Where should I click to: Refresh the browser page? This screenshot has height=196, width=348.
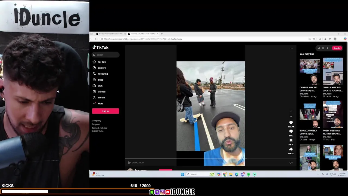pyautogui.click(x=96, y=39)
